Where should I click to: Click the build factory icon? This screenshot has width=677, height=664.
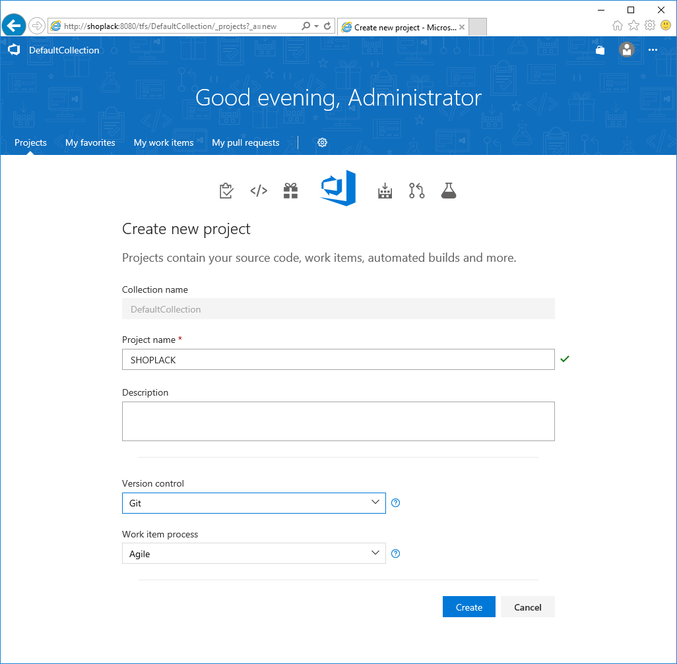coord(385,191)
